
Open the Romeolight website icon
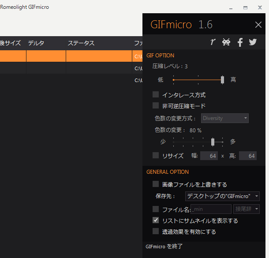[213, 42]
